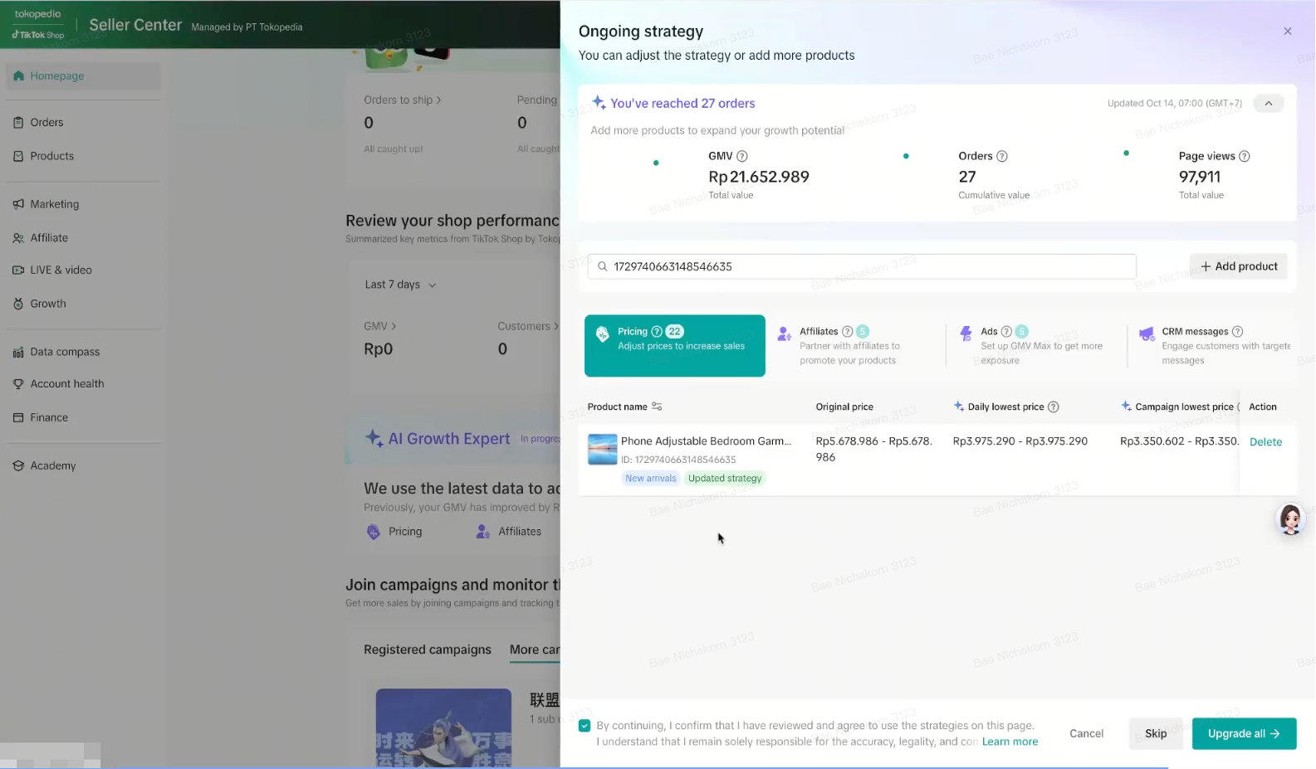Uncheck the strategy agreement checkbox
Image resolution: width=1316 pixels, height=769 pixels.
tap(585, 726)
